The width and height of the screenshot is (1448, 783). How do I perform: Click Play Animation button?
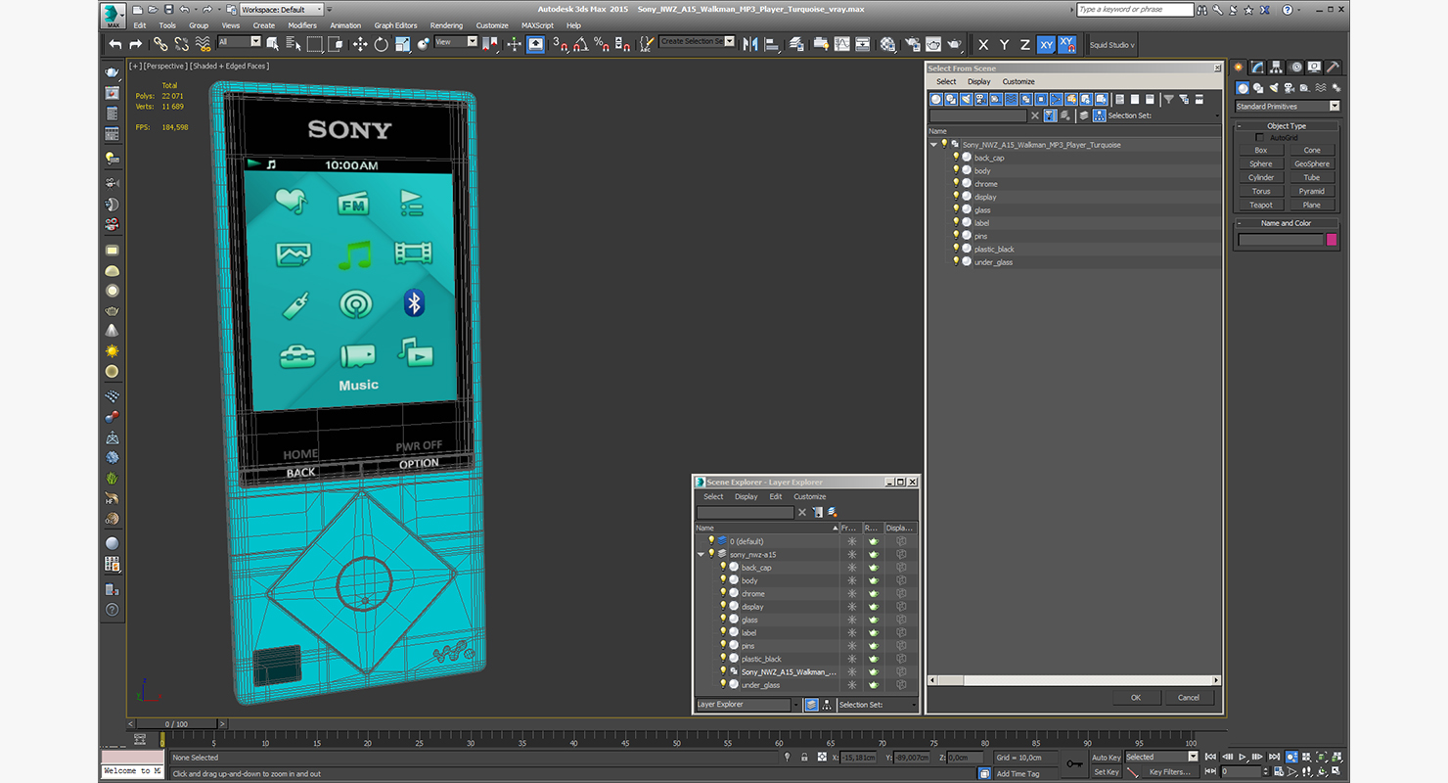(1243, 757)
